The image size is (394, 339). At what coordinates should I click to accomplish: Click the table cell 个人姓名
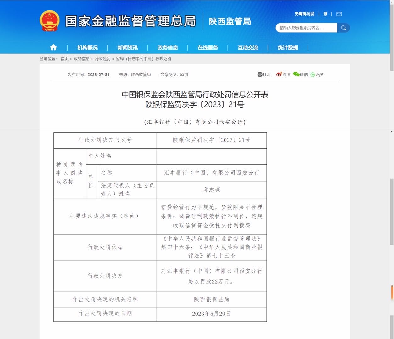121,156
